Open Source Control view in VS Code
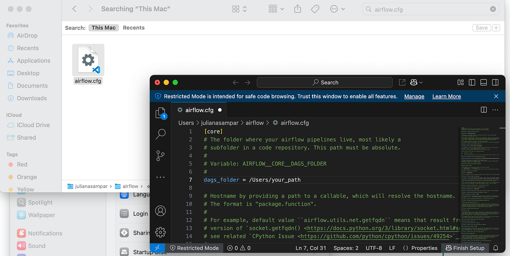 tap(160, 156)
